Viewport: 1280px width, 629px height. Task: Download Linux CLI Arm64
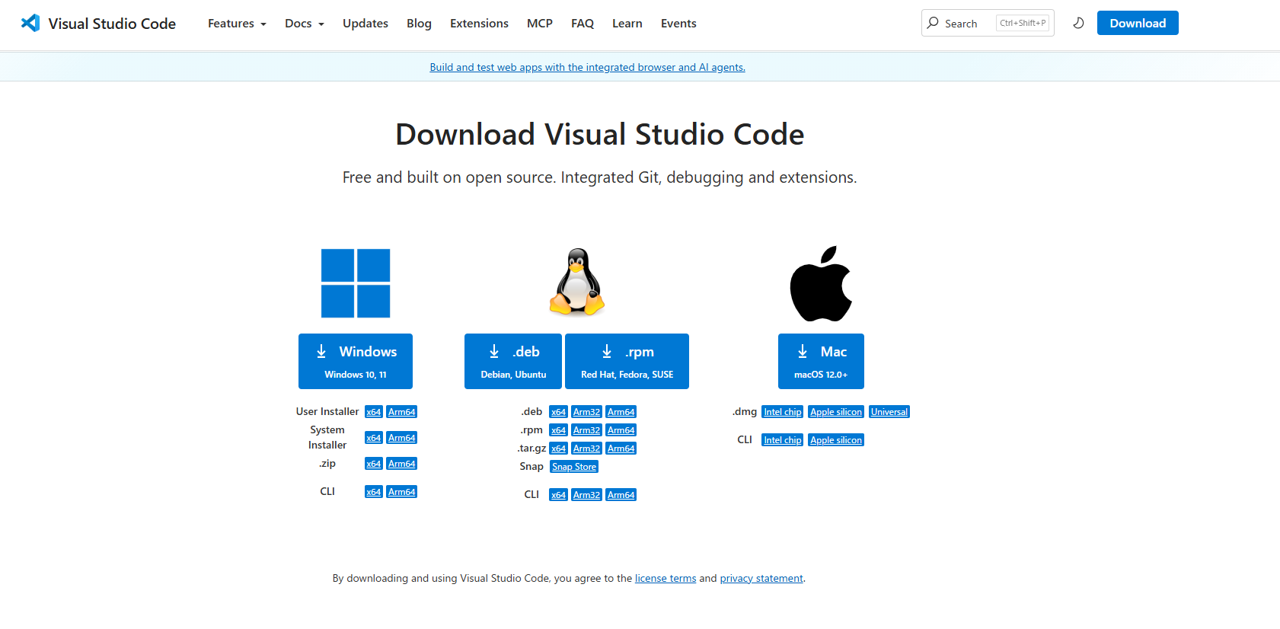(621, 495)
